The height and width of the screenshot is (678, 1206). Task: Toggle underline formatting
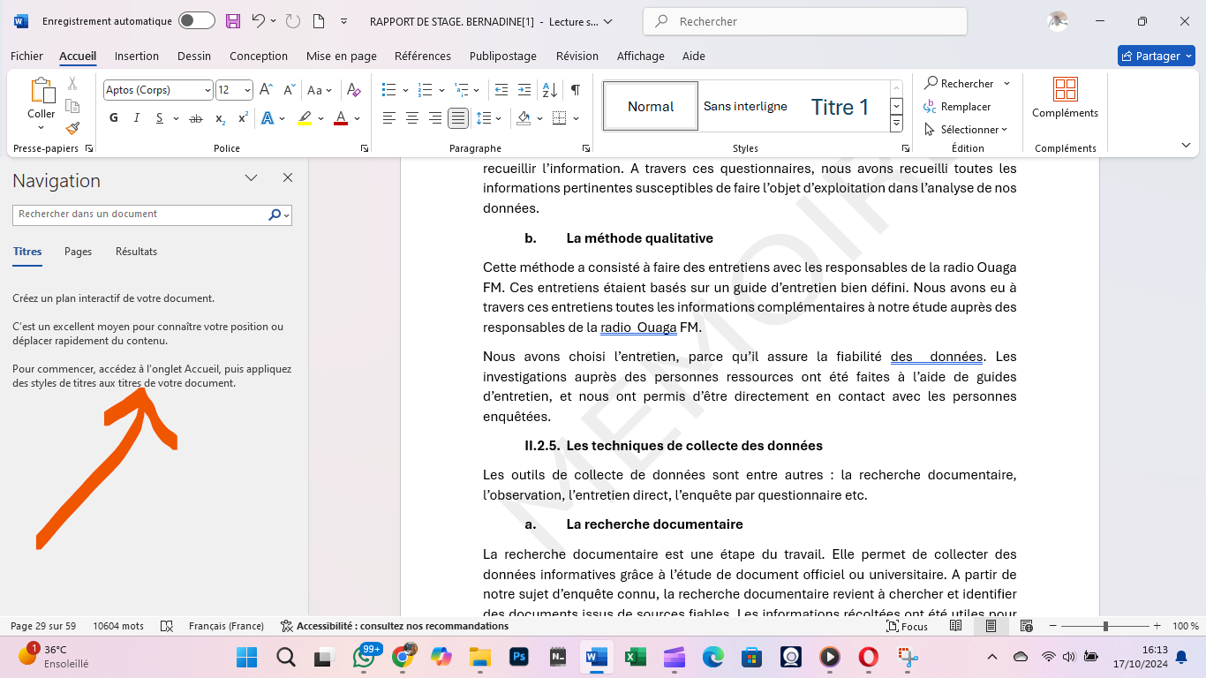coord(160,118)
